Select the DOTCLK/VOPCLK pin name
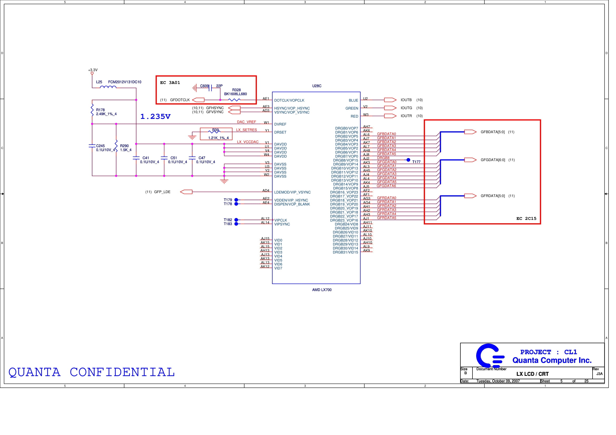Image resolution: width=616 pixels, height=435 pixels. click(289, 101)
